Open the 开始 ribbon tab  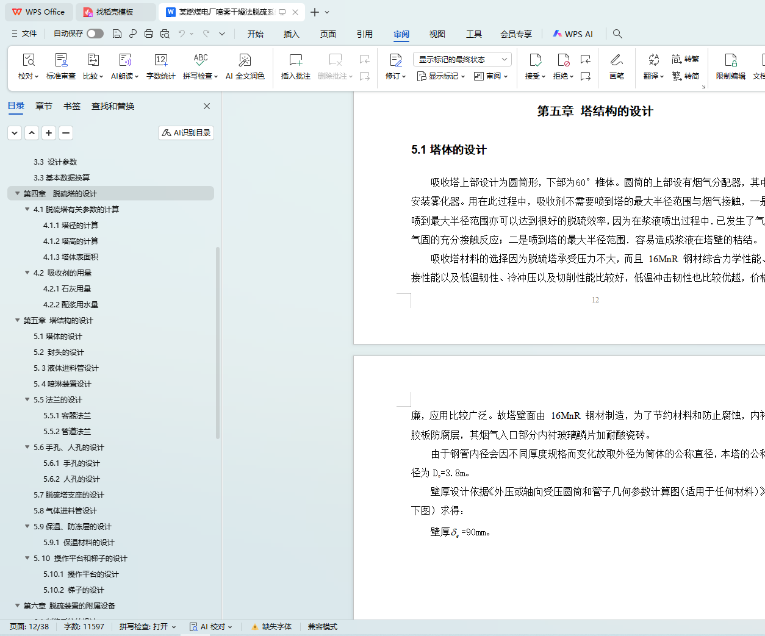[x=256, y=34]
